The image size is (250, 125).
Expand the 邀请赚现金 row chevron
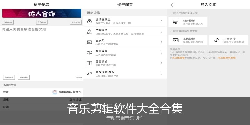(162, 21)
